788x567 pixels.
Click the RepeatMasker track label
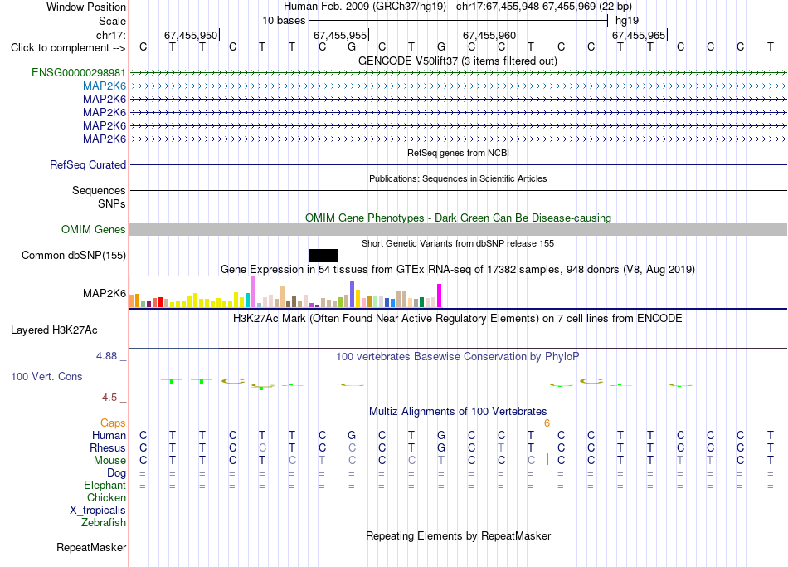click(91, 547)
